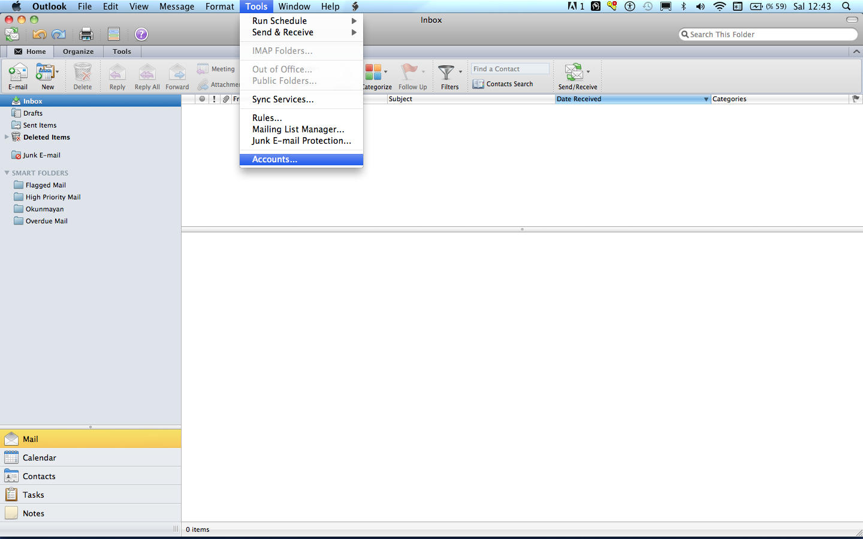Collapse the Smart Folders section
Screen dimensions: 863x539
coord(7,173)
